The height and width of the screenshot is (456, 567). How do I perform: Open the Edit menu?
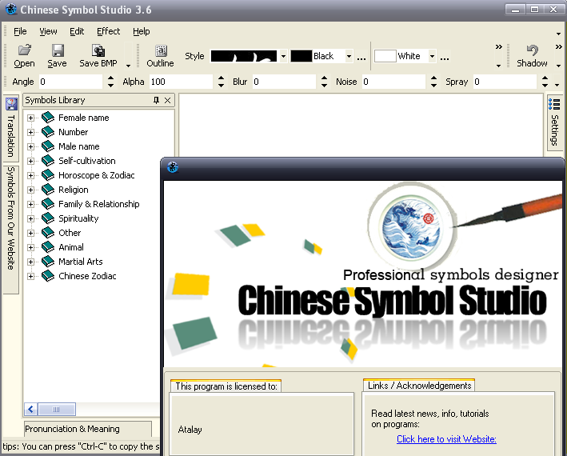pos(77,31)
